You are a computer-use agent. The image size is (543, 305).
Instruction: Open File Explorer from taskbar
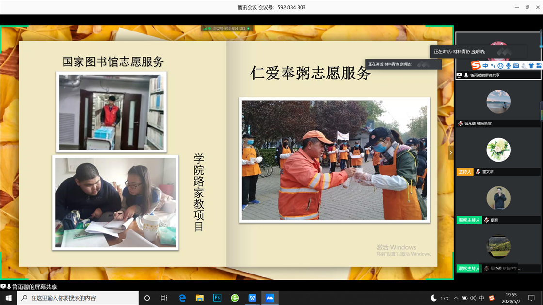pyautogui.click(x=199, y=298)
